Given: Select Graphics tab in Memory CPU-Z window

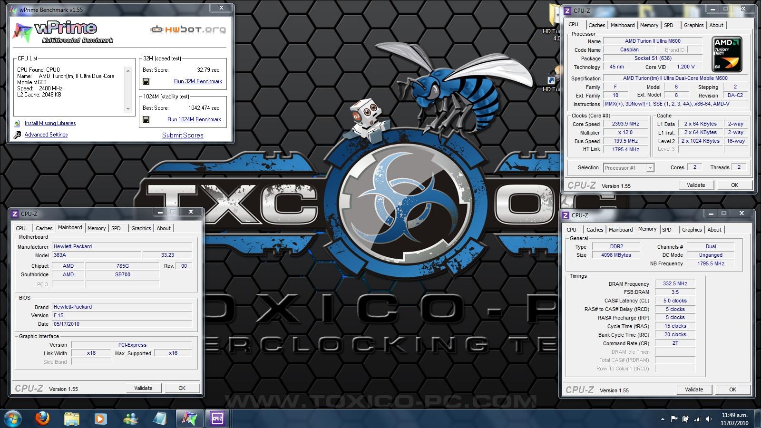Looking at the screenshot, I should [692, 230].
